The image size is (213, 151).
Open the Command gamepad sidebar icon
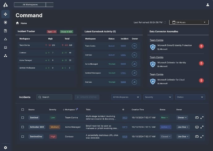[x=6, y=14]
